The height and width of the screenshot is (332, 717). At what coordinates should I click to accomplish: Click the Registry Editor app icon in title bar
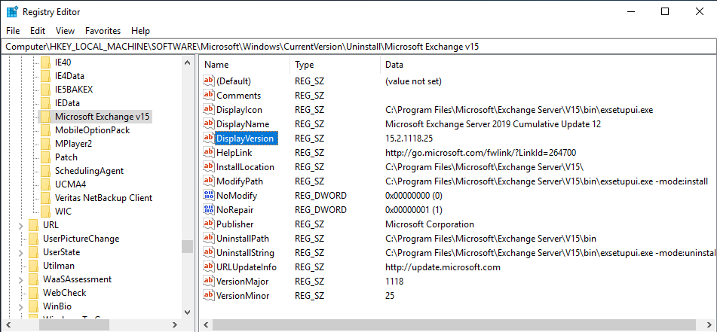(x=12, y=12)
